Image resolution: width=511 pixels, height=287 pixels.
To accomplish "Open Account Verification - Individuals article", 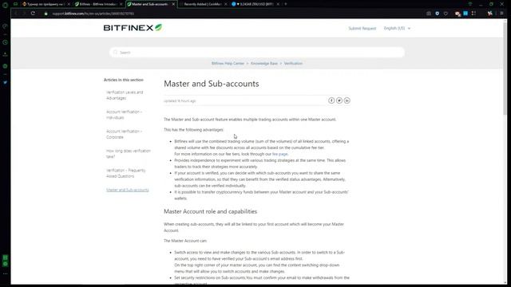I will click(124, 115).
